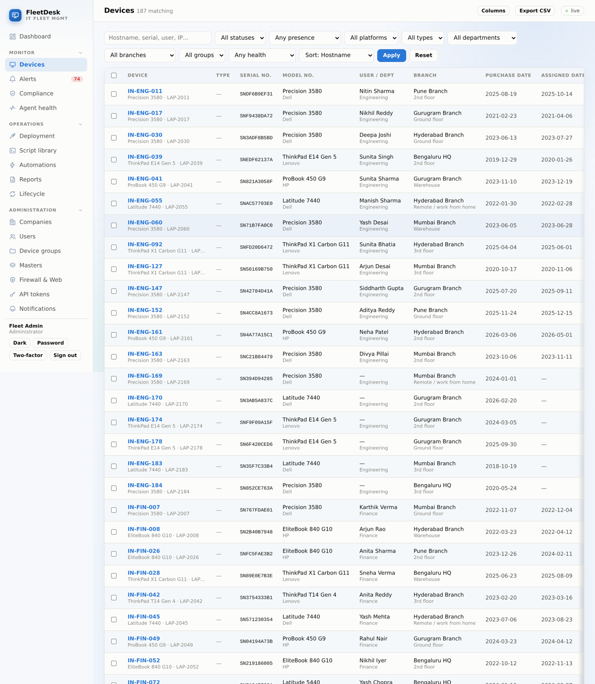Open the Script library page
595x684 pixels.
[46, 150]
